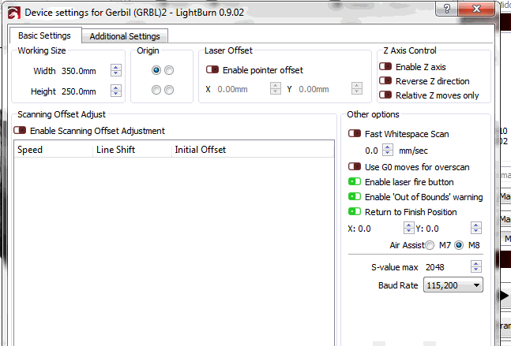Open the Additional Settings tab
The image size is (511, 346).
click(x=125, y=36)
